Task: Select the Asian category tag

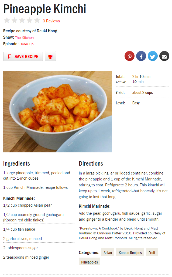Action: point(108,253)
